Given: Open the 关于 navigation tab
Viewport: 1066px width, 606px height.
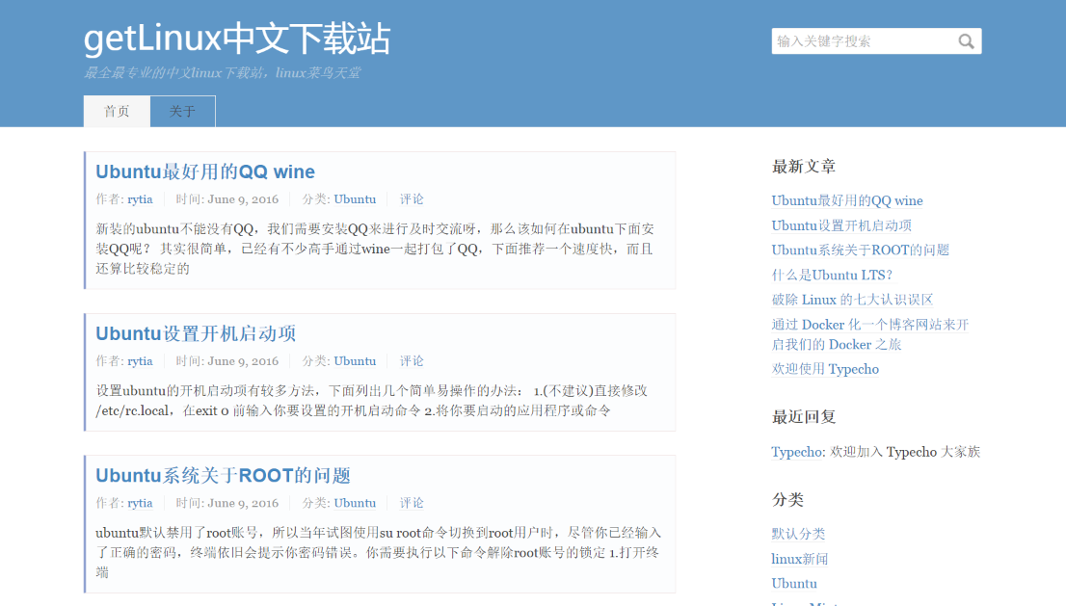Looking at the screenshot, I should [182, 112].
